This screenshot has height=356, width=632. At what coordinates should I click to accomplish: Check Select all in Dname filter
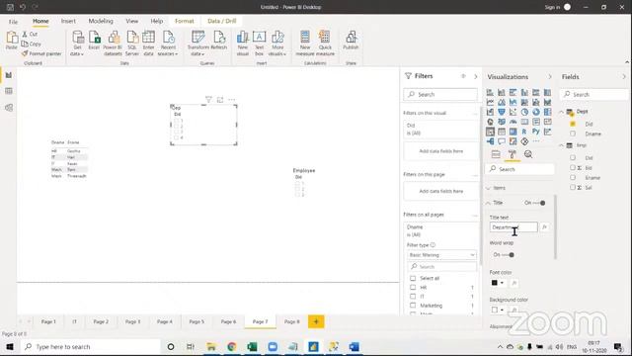(x=413, y=278)
